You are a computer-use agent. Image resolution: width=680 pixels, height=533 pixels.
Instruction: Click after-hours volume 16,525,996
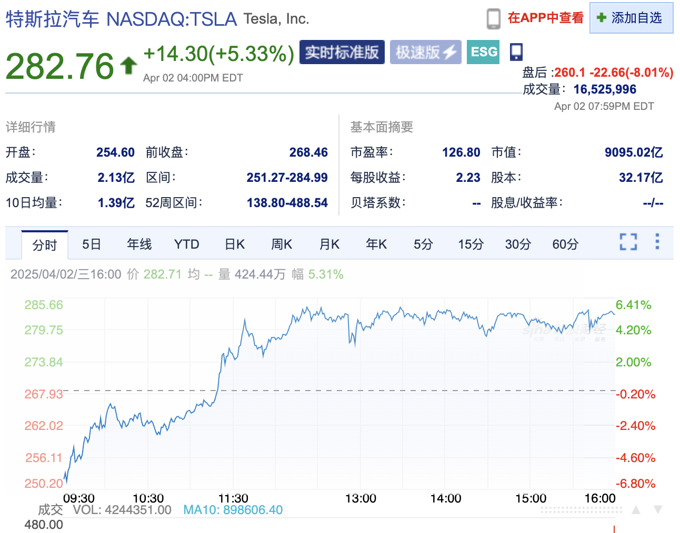coord(605,89)
